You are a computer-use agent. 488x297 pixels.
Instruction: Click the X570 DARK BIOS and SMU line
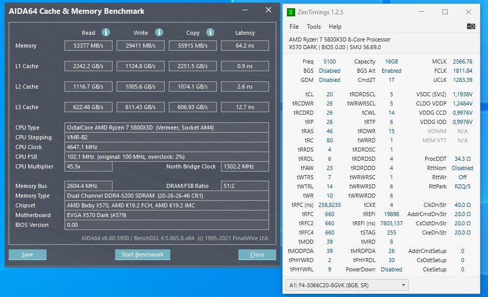pos(335,48)
